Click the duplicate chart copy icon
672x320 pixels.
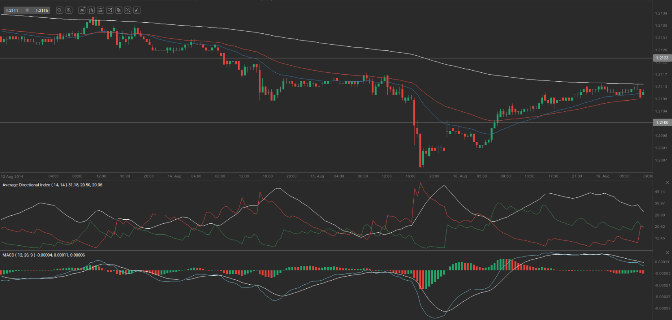coord(118,10)
